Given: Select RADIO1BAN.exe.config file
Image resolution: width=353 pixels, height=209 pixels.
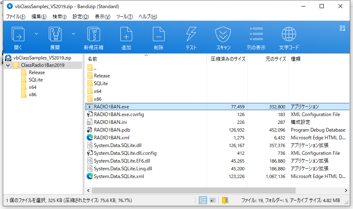Looking at the screenshot, I should pyautogui.click(x=119, y=114).
